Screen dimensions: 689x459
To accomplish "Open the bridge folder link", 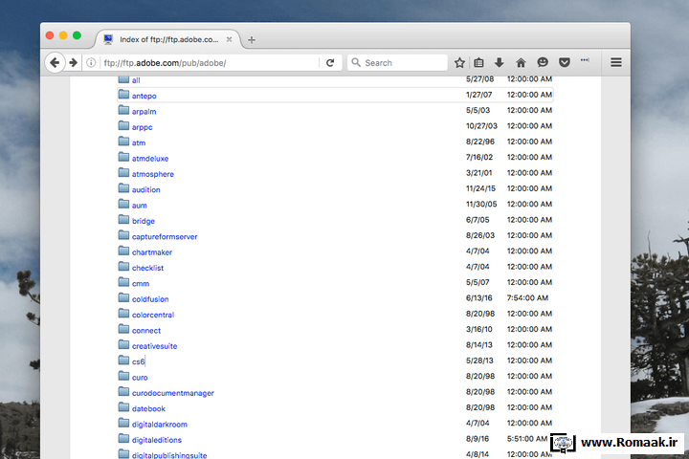I will (x=144, y=221).
